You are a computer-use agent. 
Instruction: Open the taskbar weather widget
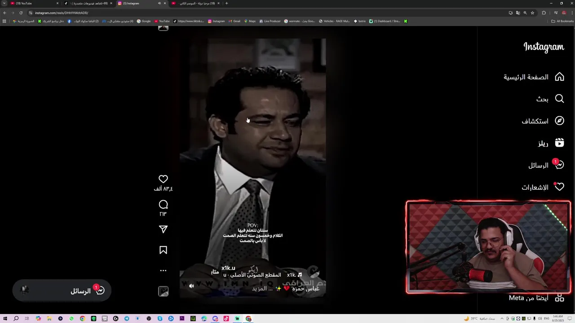click(480, 319)
